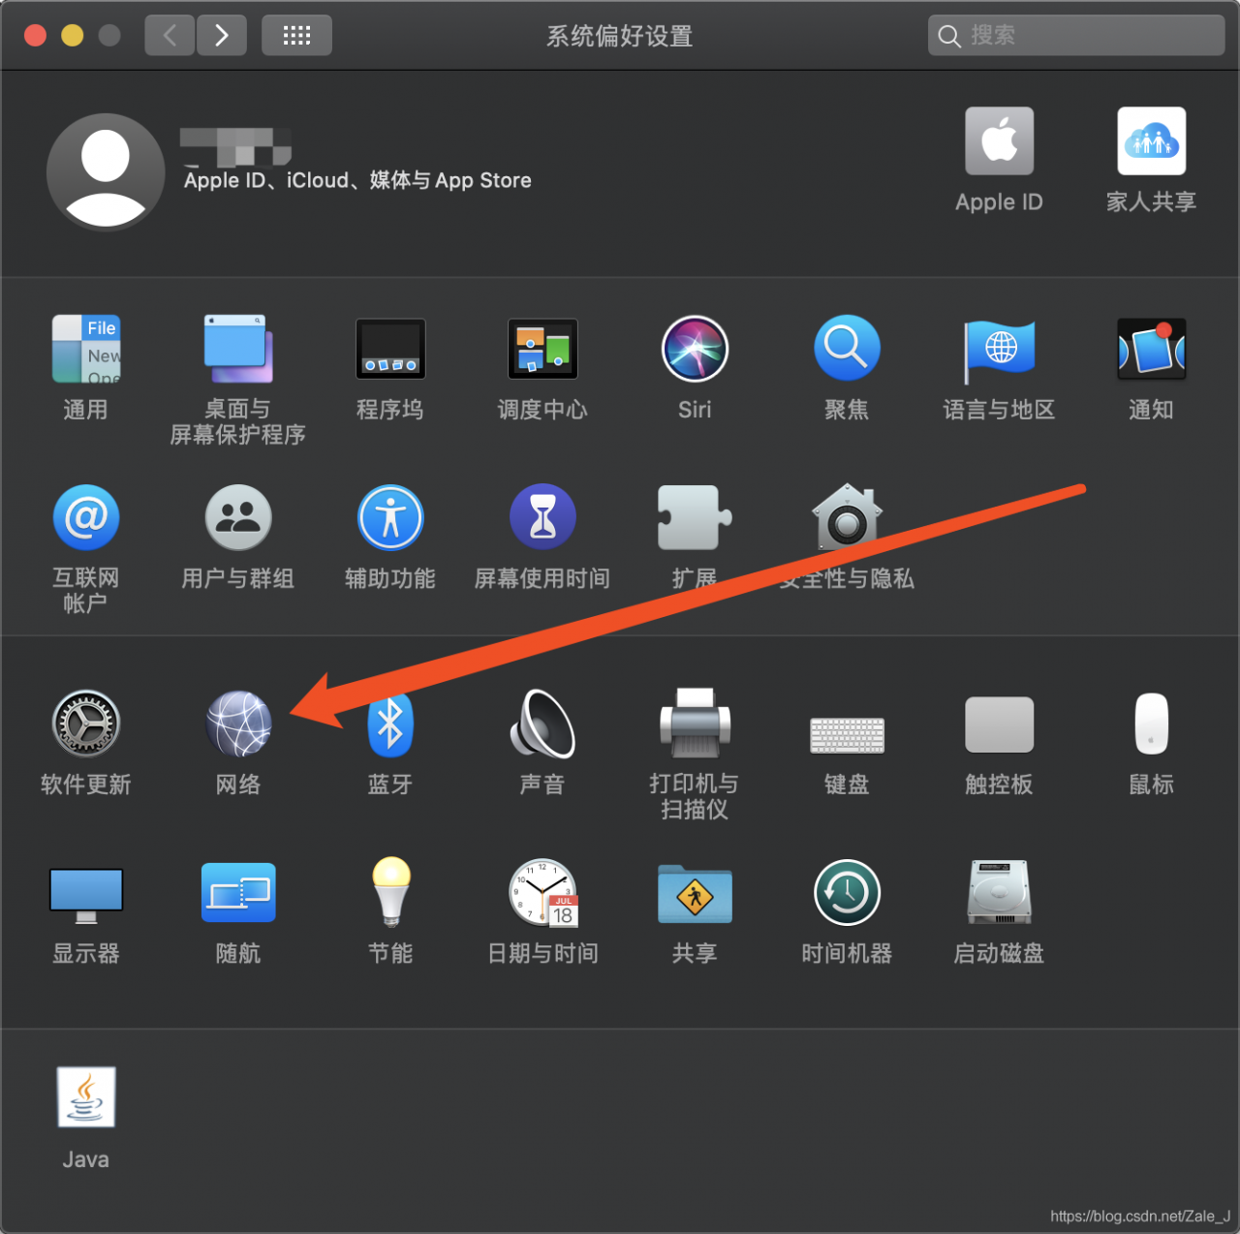Click the user profile picture
The height and width of the screenshot is (1234, 1240).
pos(105,170)
